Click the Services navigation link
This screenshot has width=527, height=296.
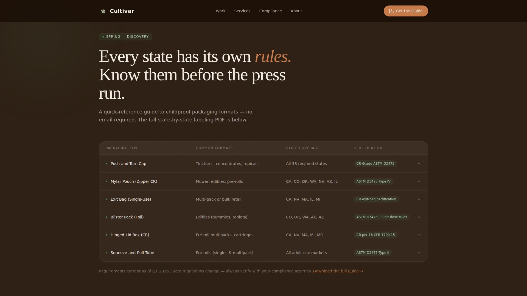tap(242, 11)
